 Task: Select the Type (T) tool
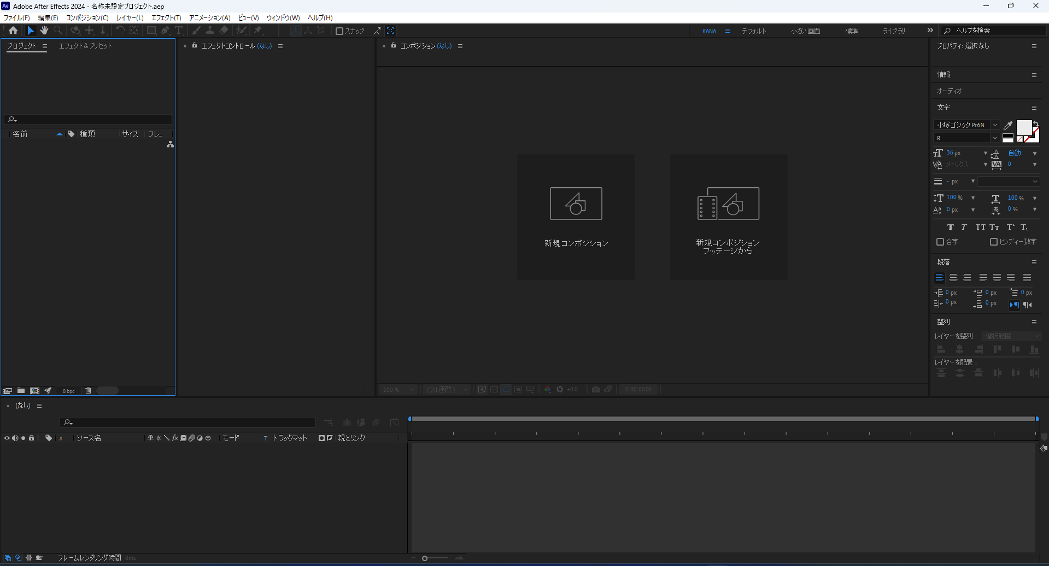click(179, 31)
